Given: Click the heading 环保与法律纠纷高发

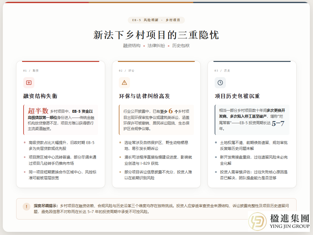Looking at the screenshot, I should point(145,96).
